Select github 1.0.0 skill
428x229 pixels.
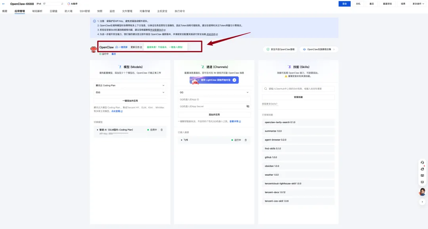pyautogui.click(x=298, y=157)
